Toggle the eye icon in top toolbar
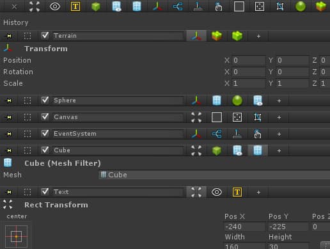This screenshot has width=330, height=249. tap(55, 6)
